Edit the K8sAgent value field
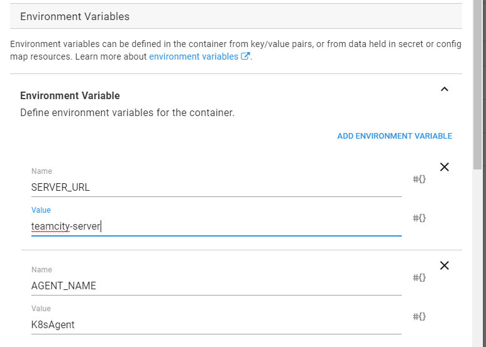 pos(216,324)
